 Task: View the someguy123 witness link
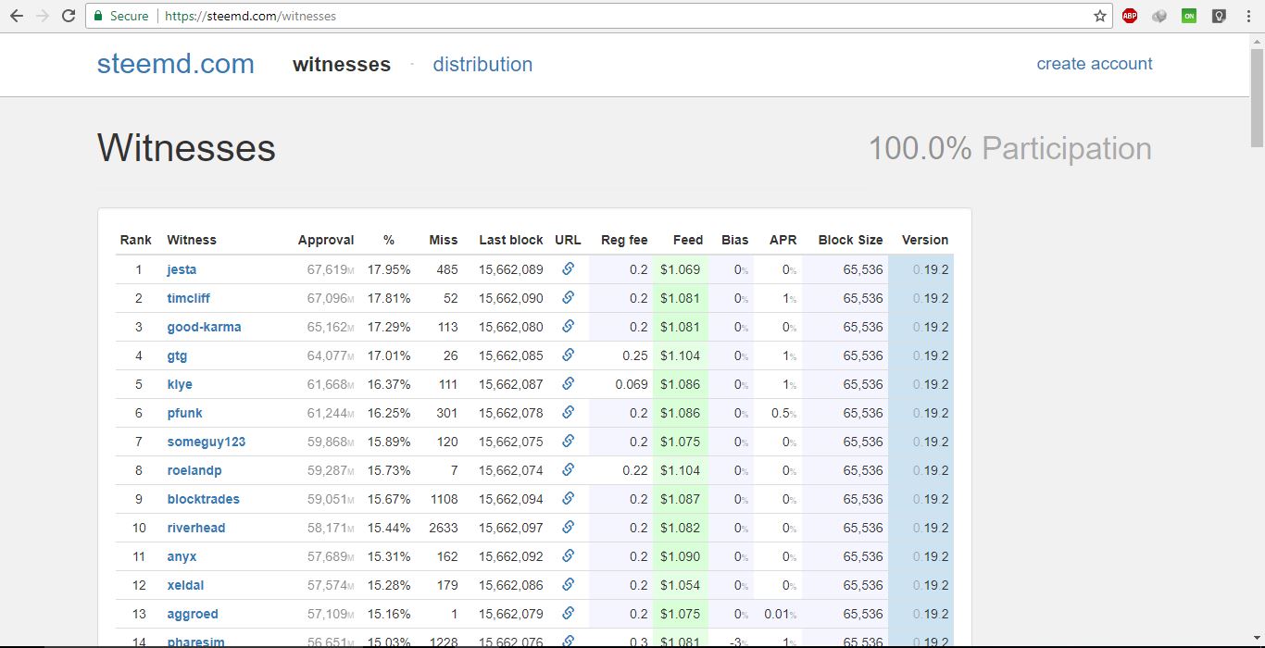pyautogui.click(x=207, y=442)
